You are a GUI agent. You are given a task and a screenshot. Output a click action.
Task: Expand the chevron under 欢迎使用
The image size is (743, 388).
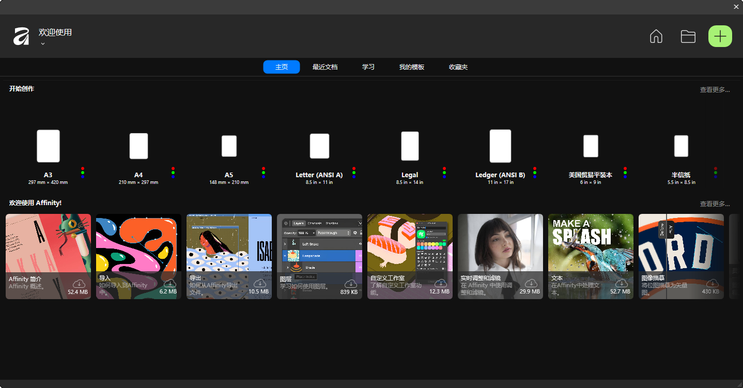point(43,44)
